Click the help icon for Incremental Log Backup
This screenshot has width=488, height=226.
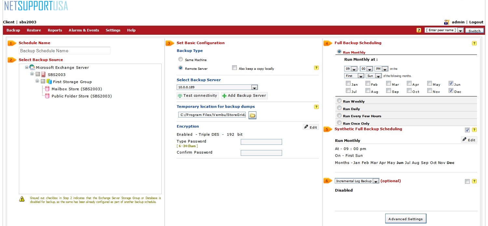point(474,181)
